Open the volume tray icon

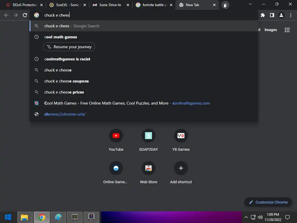(x=260, y=217)
